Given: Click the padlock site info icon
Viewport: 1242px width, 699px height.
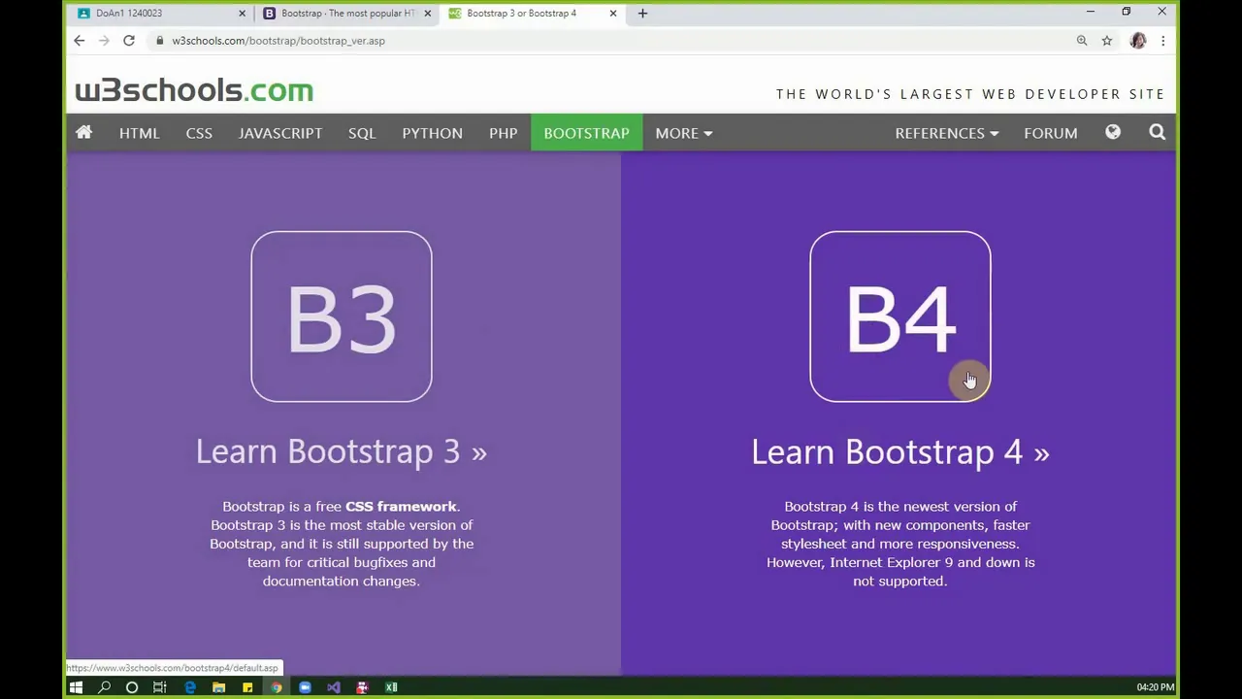Looking at the screenshot, I should click(x=159, y=41).
